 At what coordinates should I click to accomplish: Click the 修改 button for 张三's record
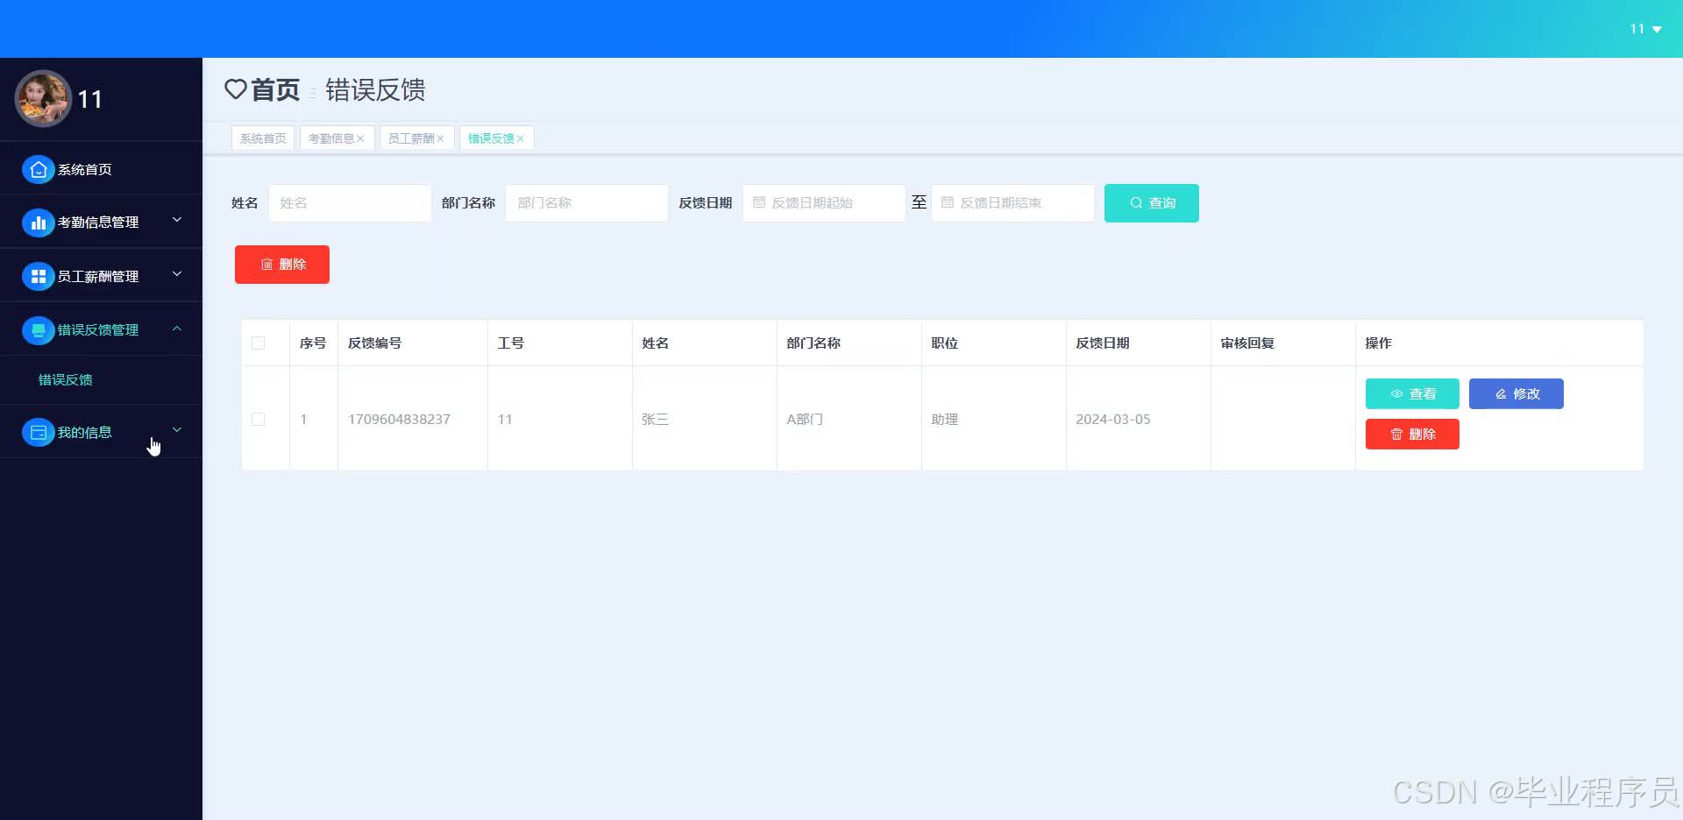pos(1516,393)
